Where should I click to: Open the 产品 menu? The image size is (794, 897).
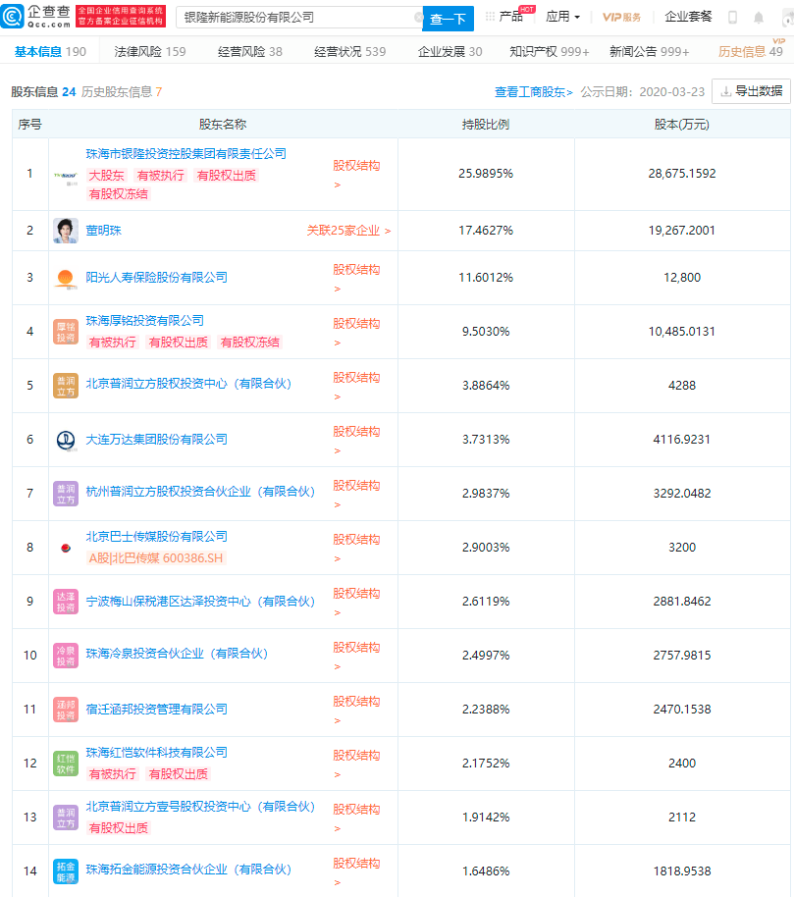(x=510, y=17)
